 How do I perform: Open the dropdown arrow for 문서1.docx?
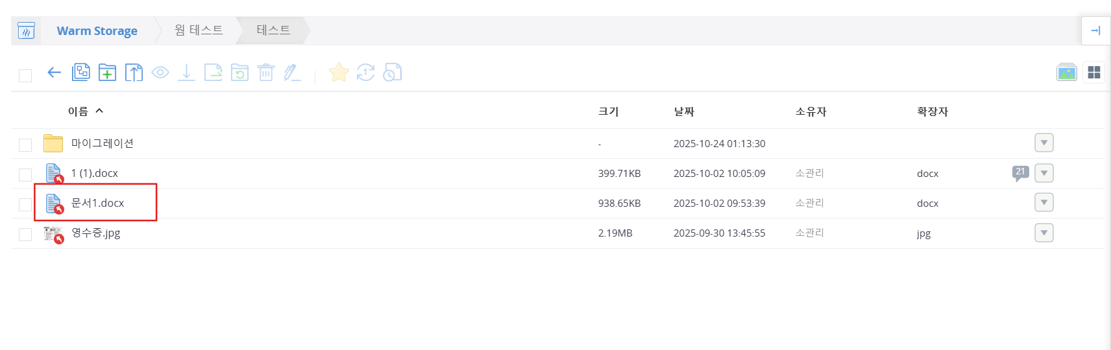[x=1044, y=203]
